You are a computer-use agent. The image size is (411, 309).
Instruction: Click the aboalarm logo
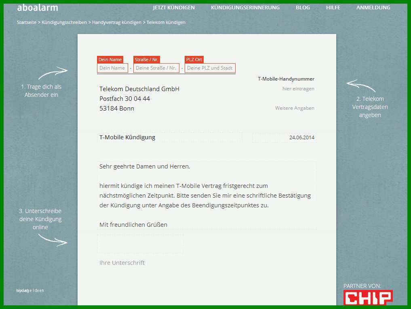tap(38, 8)
